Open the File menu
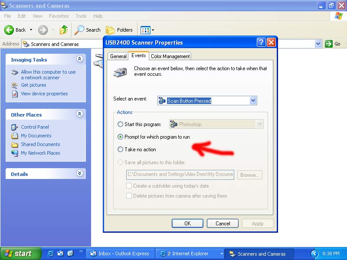347x260 pixels. [x=7, y=16]
